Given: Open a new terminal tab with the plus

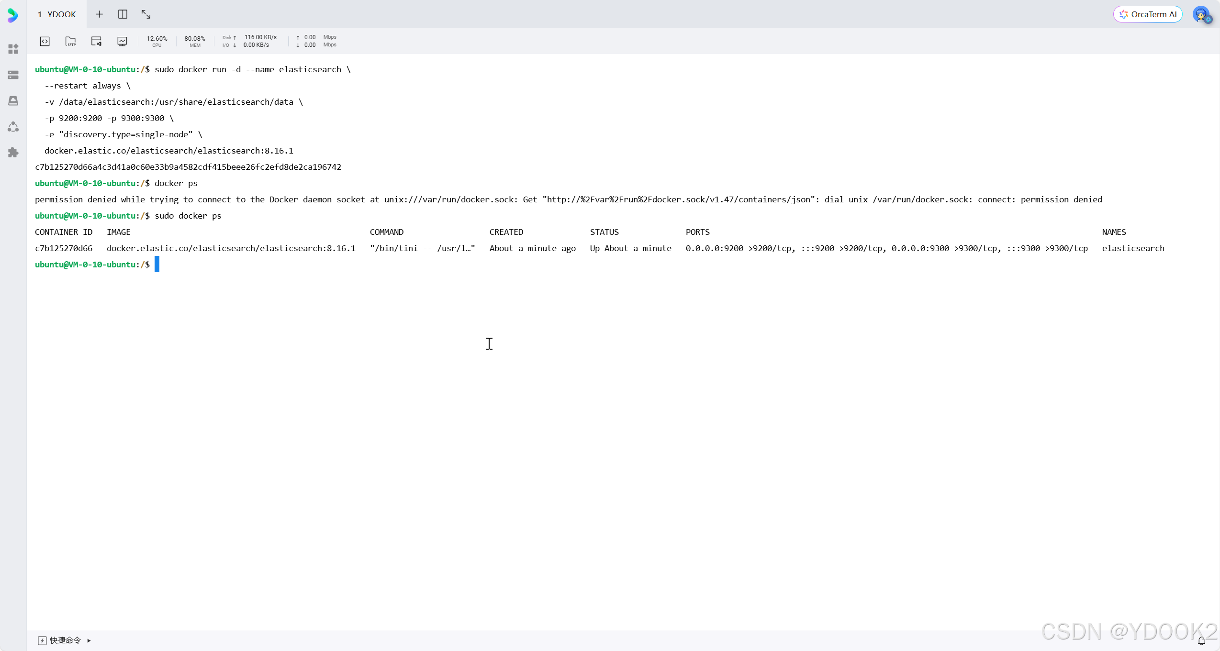Looking at the screenshot, I should (99, 14).
